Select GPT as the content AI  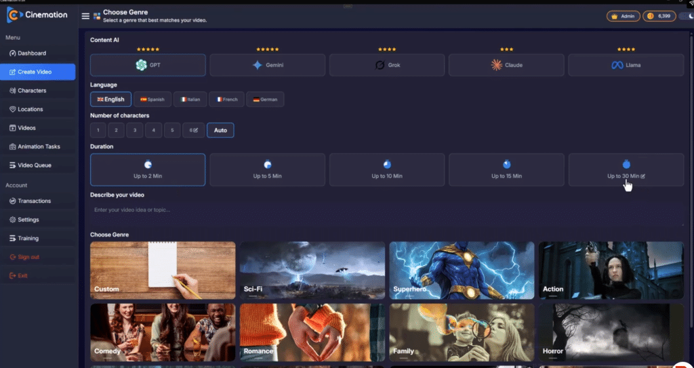[x=148, y=65]
